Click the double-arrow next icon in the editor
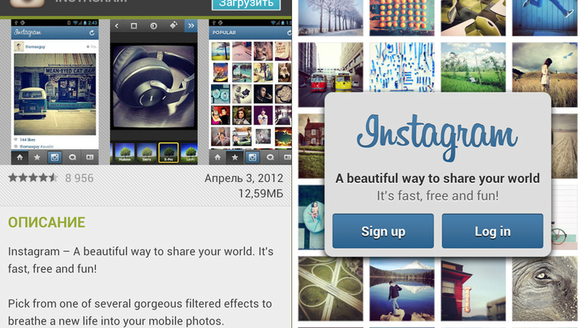 click(x=191, y=26)
